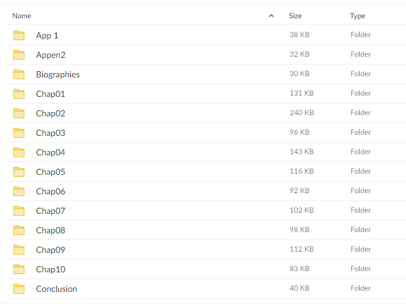
Task: Select the Chap06 folder name
Action: tap(51, 191)
